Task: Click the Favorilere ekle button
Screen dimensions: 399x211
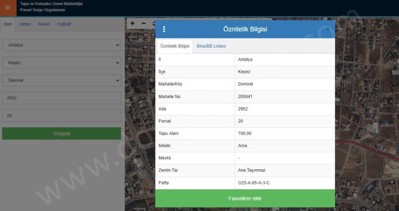Action: tap(245, 198)
